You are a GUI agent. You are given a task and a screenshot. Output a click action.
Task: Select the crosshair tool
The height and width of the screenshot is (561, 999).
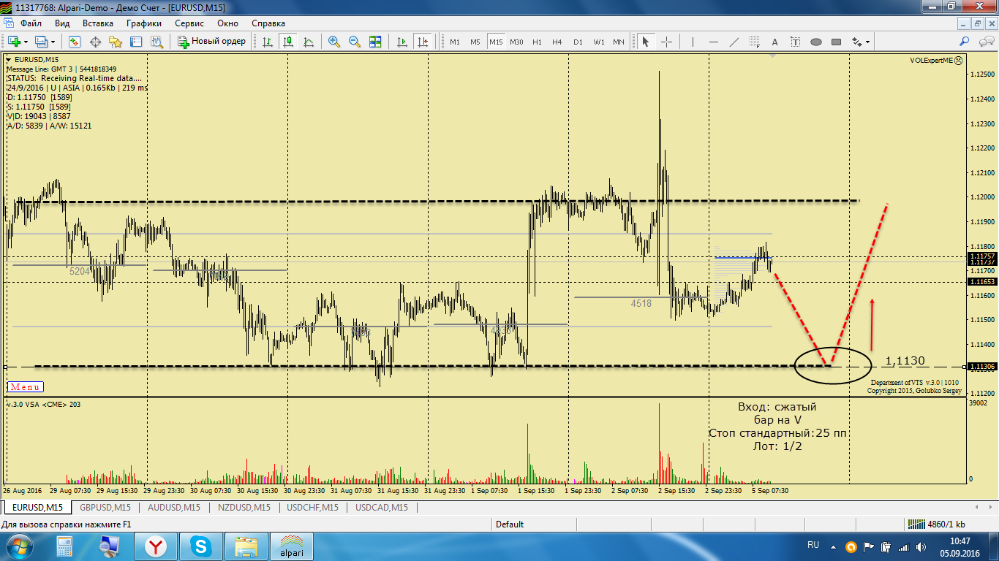[x=666, y=42]
